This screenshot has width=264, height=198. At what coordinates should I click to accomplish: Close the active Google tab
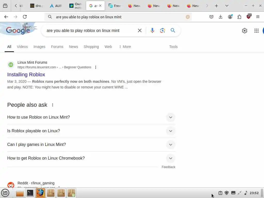pos(100,6)
